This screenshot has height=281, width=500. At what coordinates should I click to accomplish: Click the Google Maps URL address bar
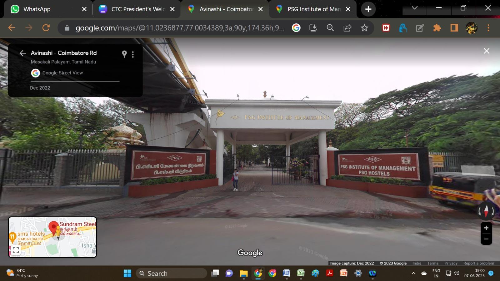point(180,28)
